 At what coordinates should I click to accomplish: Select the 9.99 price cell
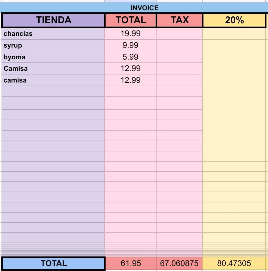[130, 45]
